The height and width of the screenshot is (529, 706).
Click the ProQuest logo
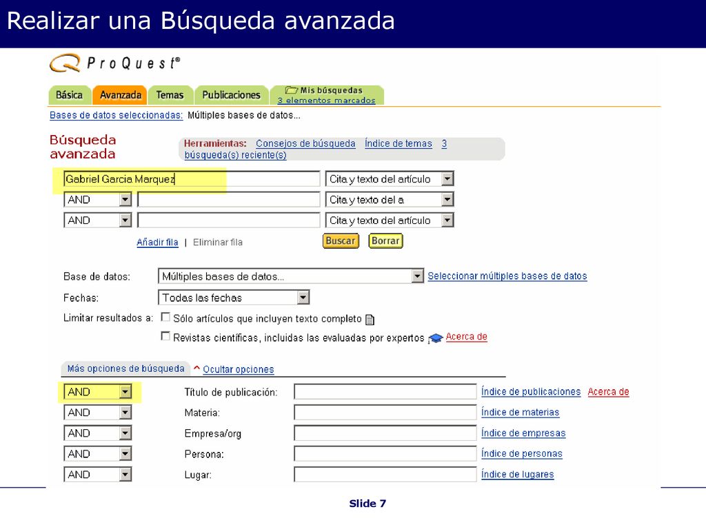[x=115, y=63]
